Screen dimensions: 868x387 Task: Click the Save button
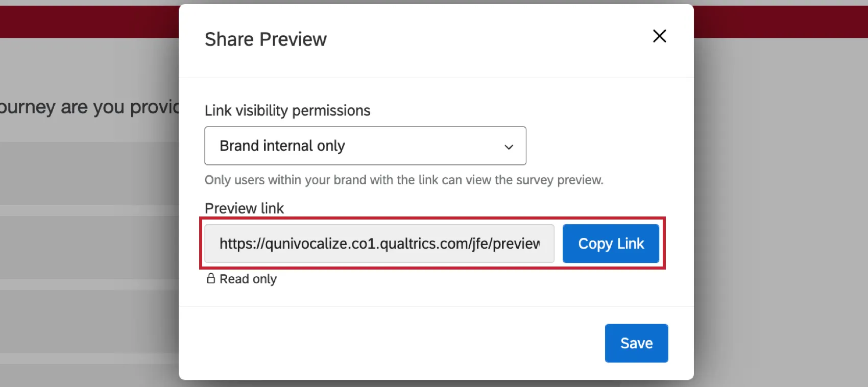pyautogui.click(x=636, y=343)
